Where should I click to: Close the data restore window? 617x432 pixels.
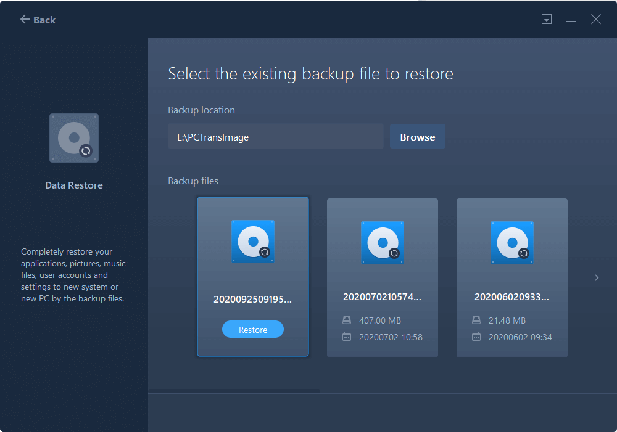(596, 20)
